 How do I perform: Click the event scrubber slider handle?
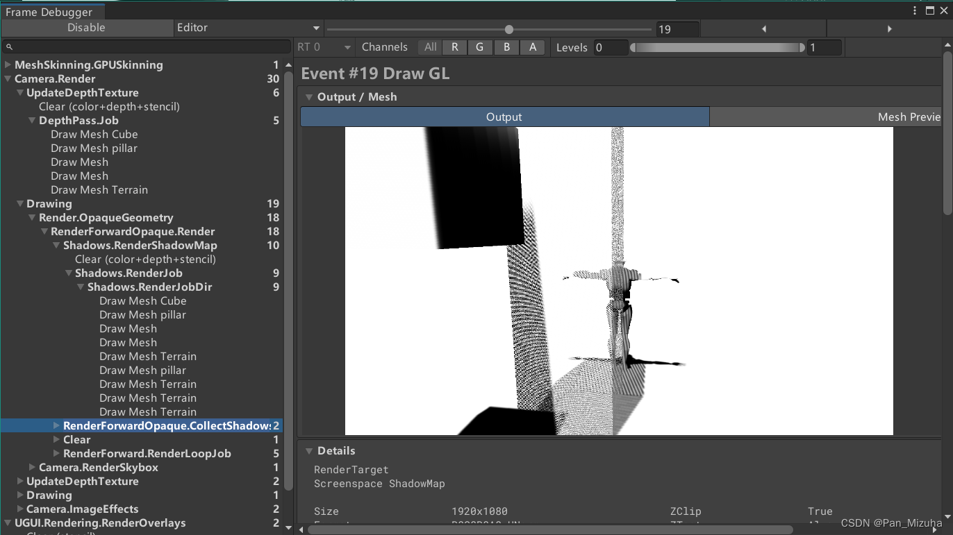(509, 28)
